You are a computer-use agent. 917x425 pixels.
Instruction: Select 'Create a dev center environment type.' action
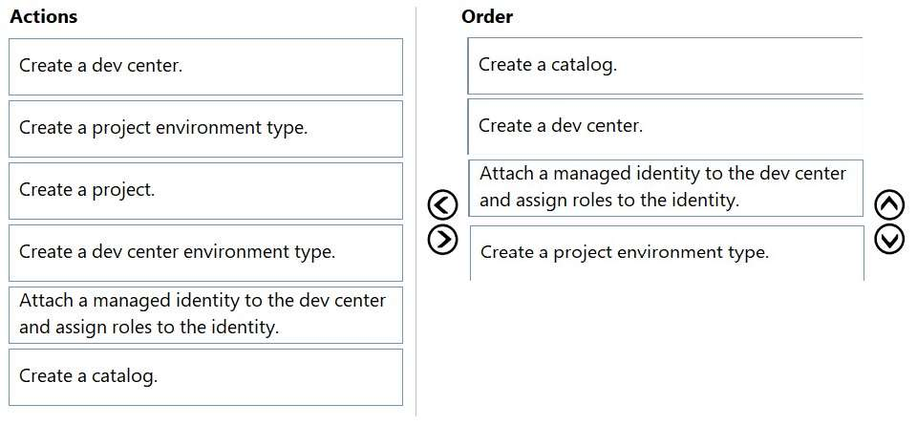tap(205, 252)
